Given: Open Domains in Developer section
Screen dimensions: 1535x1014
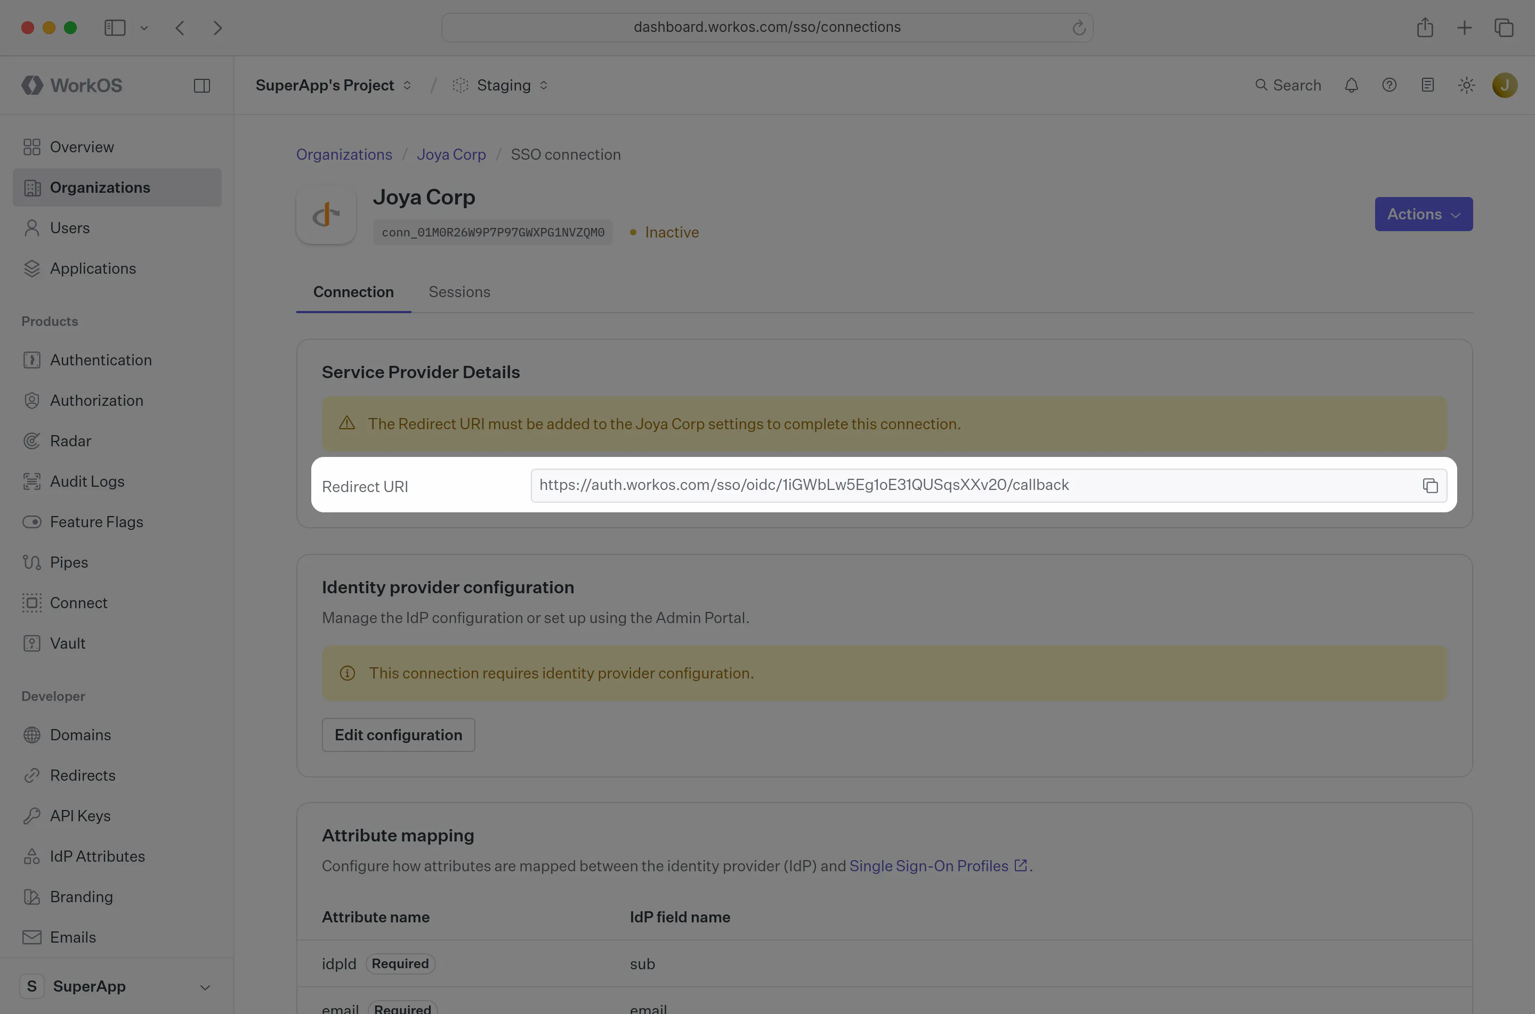Looking at the screenshot, I should [117, 735].
